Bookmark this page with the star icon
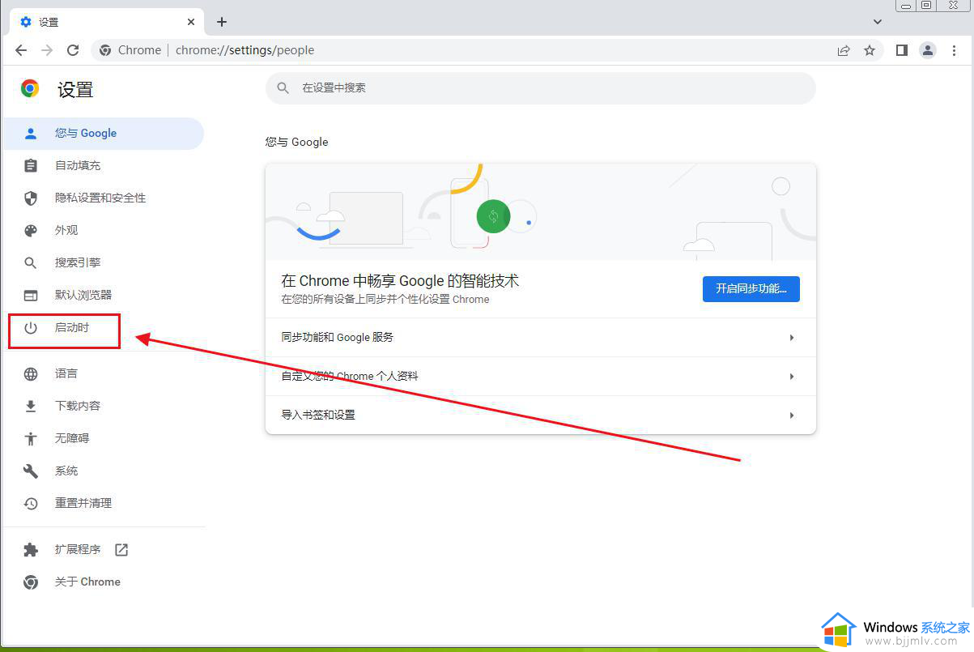Viewport: 974px width, 652px height. [870, 50]
